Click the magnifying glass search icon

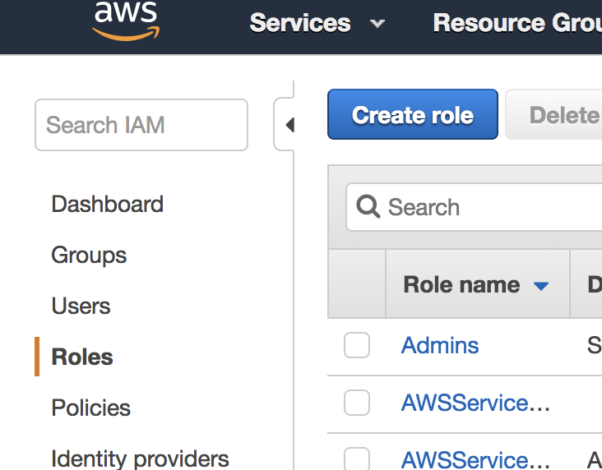click(368, 207)
